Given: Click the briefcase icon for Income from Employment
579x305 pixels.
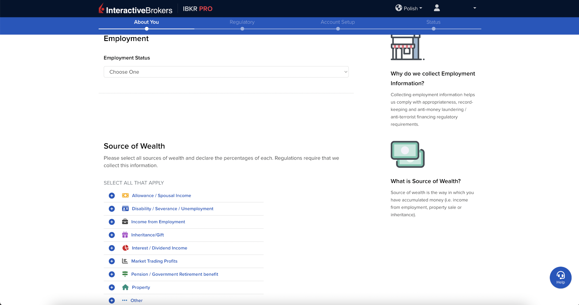Looking at the screenshot, I should pyautogui.click(x=125, y=222).
